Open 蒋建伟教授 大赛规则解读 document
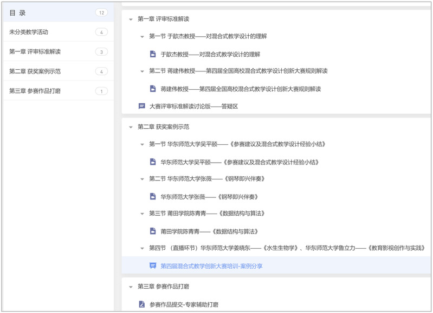Screen dimensions: 433x313 pyautogui.click(x=241, y=89)
